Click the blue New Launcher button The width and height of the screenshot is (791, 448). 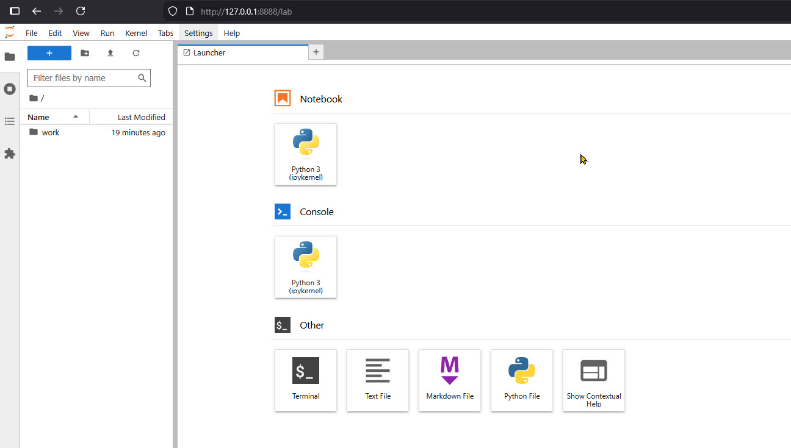coord(49,53)
